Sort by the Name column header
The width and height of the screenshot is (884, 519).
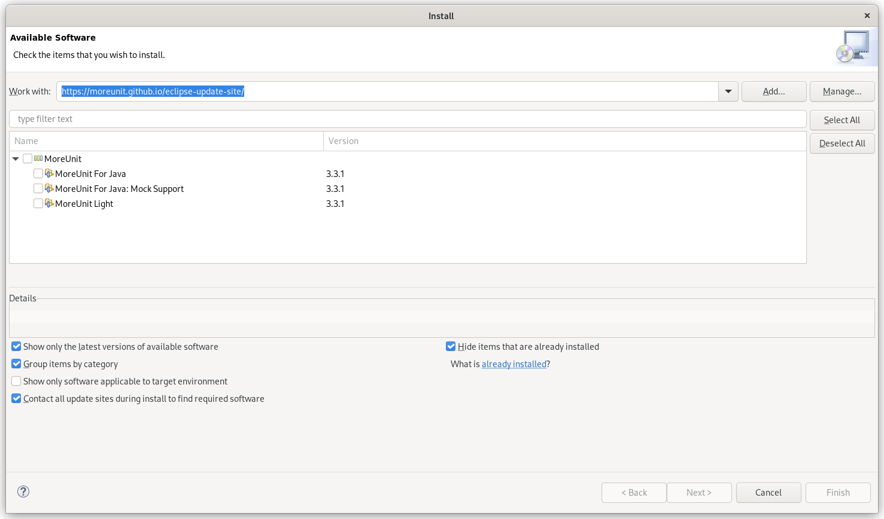[x=166, y=141]
